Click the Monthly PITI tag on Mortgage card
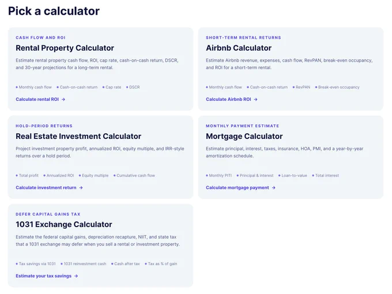Image resolution: width=392 pixels, height=294 pixels. tap(218, 175)
